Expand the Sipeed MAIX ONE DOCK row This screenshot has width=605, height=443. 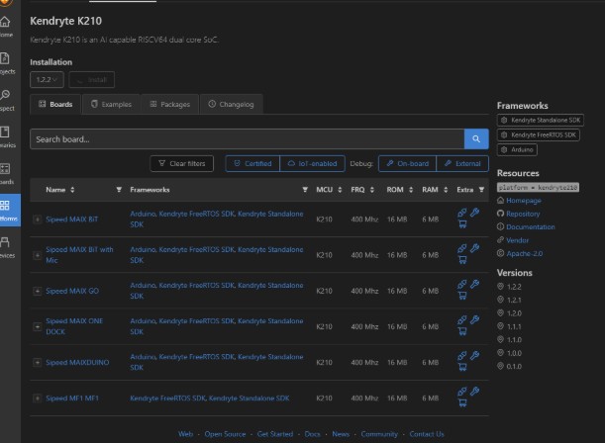click(37, 326)
